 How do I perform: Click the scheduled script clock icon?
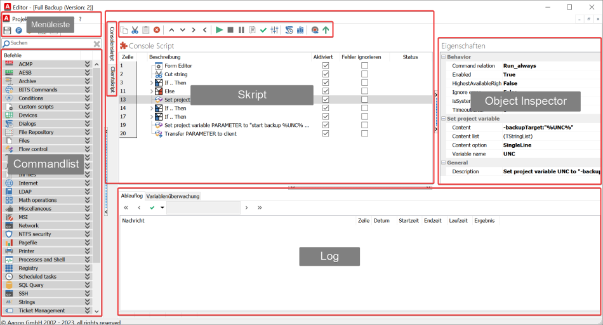289,30
